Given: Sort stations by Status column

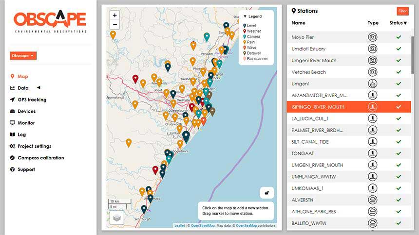Looking at the screenshot, I should coord(398,23).
